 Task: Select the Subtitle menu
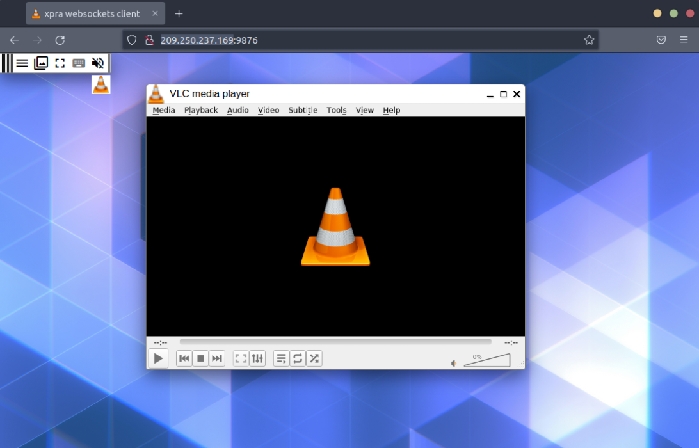point(302,110)
